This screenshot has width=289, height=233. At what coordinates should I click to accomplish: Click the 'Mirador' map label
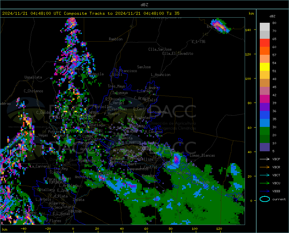coord(148,176)
